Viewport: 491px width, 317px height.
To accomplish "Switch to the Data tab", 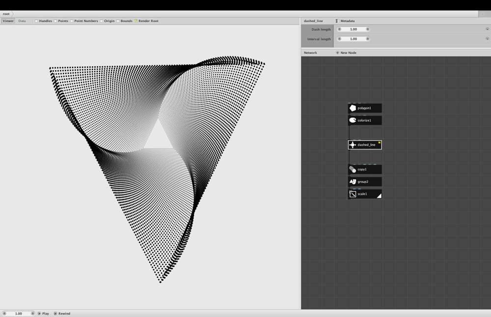I will tap(22, 21).
